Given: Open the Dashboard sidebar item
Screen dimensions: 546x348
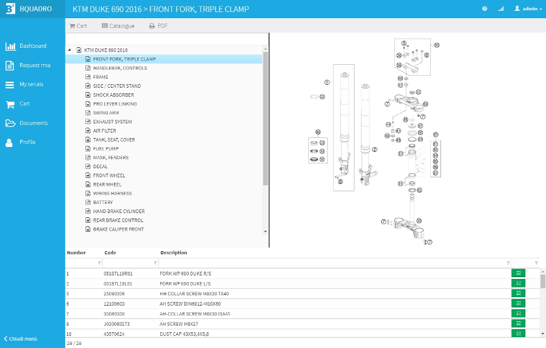Looking at the screenshot, I should click(x=25, y=46).
